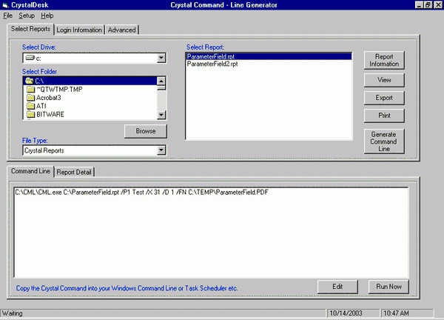This screenshot has width=444, height=320.
Task: Click the ~QTWTMP.TMP folder icon
Action: (x=30, y=90)
